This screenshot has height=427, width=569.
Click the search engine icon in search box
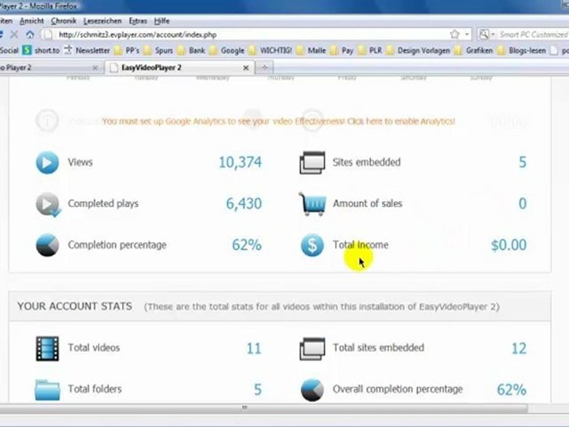point(484,34)
